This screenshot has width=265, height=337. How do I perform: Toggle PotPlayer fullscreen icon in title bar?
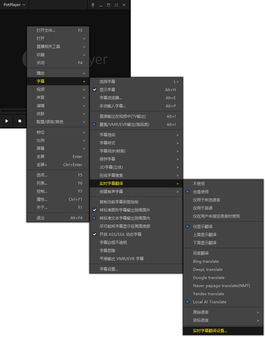pyautogui.click(x=116, y=5)
